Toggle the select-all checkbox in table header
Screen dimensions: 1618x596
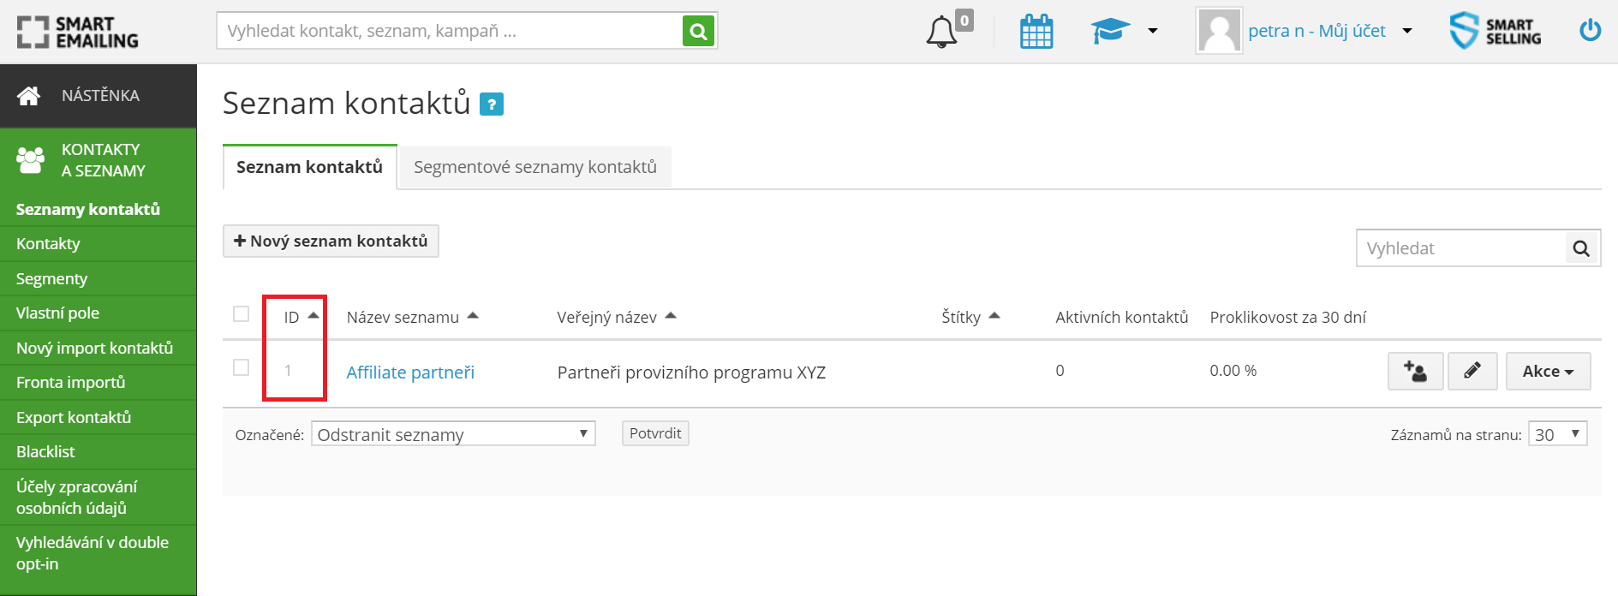[242, 314]
